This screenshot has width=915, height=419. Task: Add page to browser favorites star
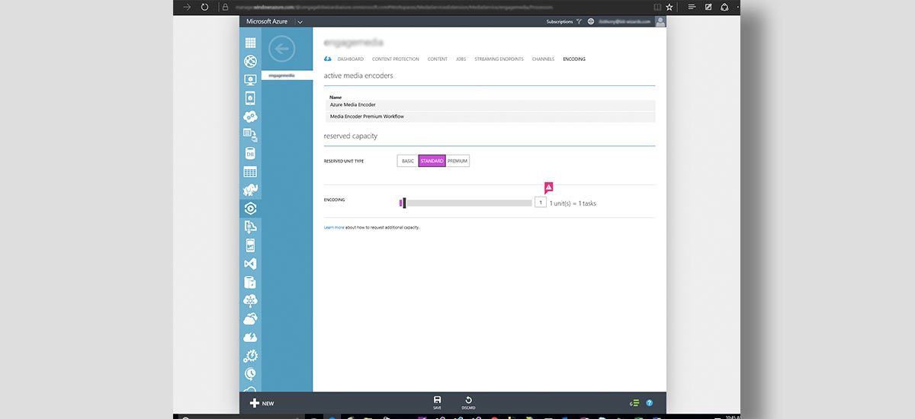(x=669, y=7)
